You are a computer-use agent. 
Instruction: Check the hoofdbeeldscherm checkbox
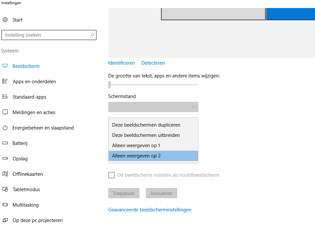[111, 175]
